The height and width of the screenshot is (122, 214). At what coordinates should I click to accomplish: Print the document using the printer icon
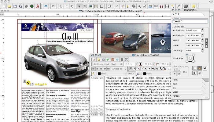(x=26, y=6)
